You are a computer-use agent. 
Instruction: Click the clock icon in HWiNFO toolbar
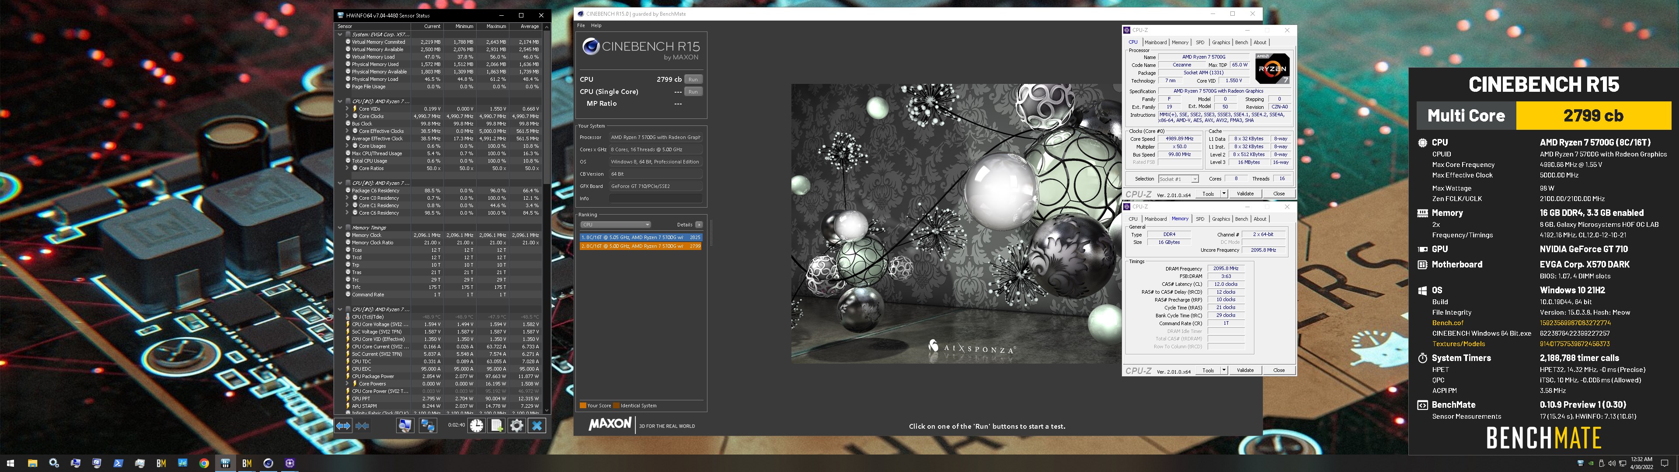477,426
